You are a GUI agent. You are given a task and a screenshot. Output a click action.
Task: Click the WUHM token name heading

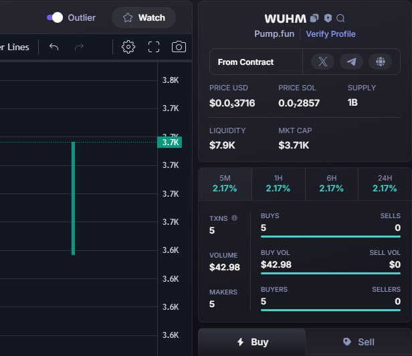(x=286, y=19)
